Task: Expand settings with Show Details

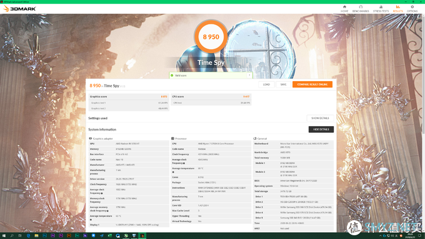Action: coord(320,119)
